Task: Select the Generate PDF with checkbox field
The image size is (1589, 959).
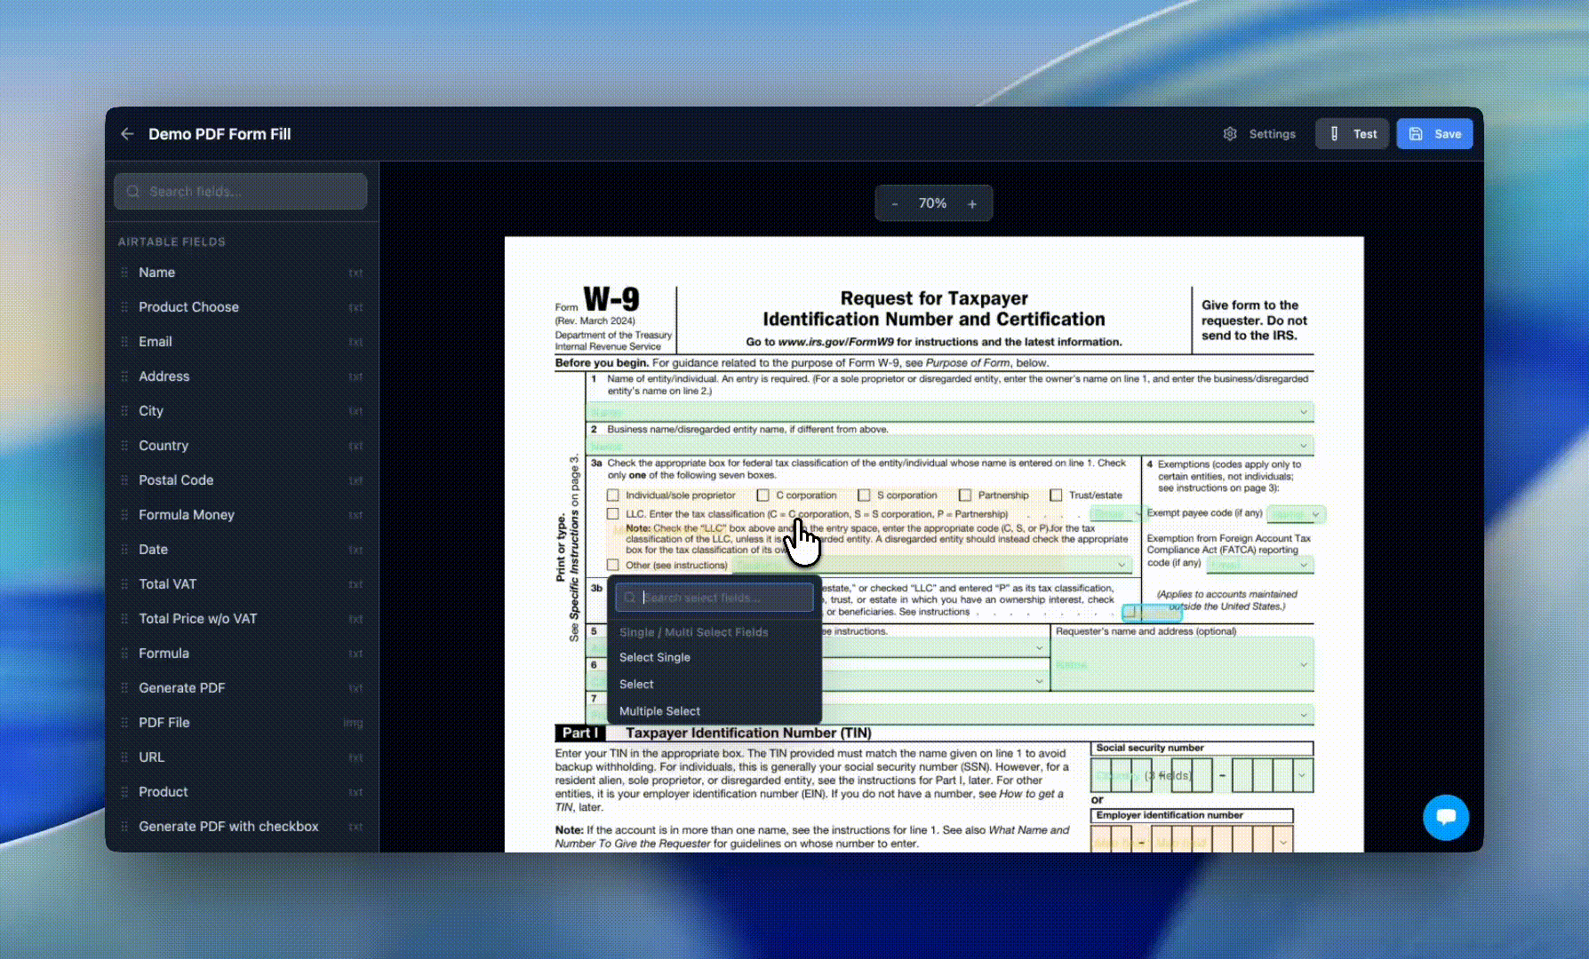Action: 242,827
